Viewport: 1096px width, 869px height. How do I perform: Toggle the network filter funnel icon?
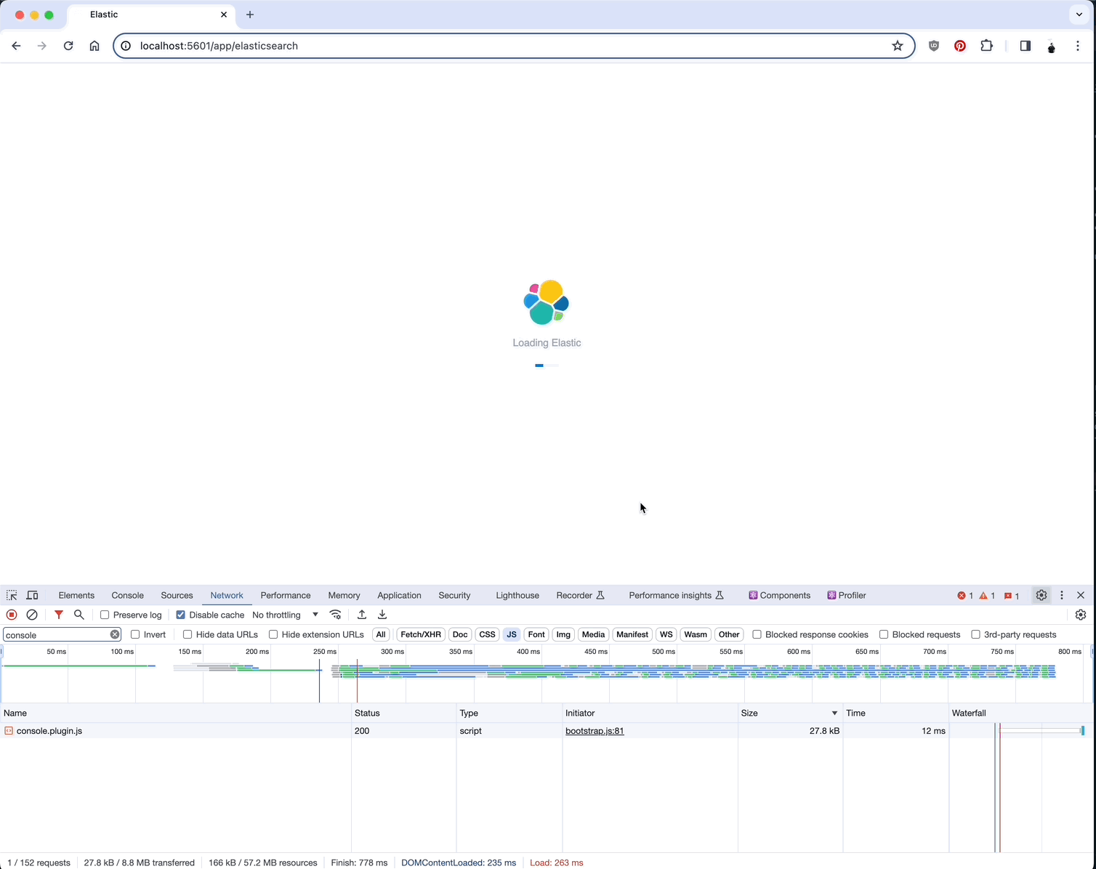(x=59, y=615)
